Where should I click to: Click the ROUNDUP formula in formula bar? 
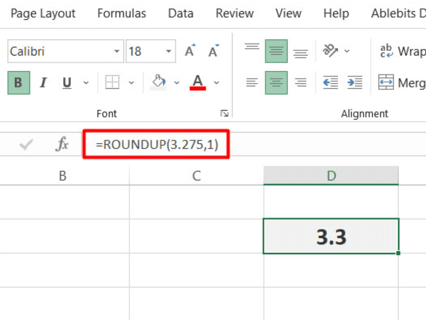(157, 145)
